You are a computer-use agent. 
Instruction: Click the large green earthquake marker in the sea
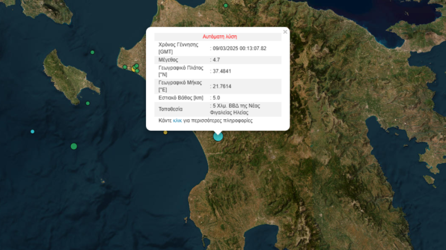[x=74, y=146]
